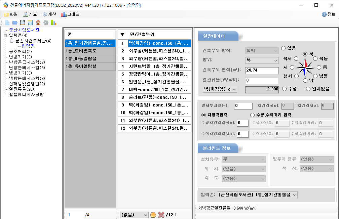Select the 수평 orientation radio button

[284, 89]
